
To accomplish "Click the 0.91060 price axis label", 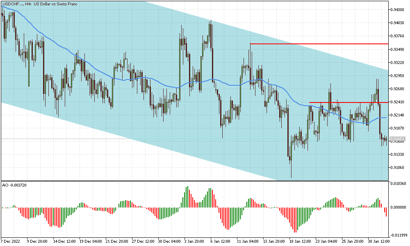I will [396, 168].
